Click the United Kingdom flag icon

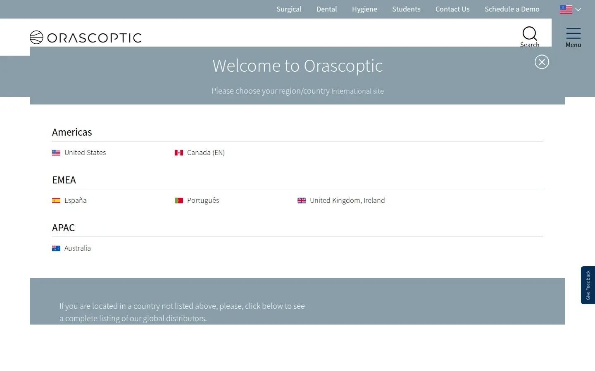(302, 201)
